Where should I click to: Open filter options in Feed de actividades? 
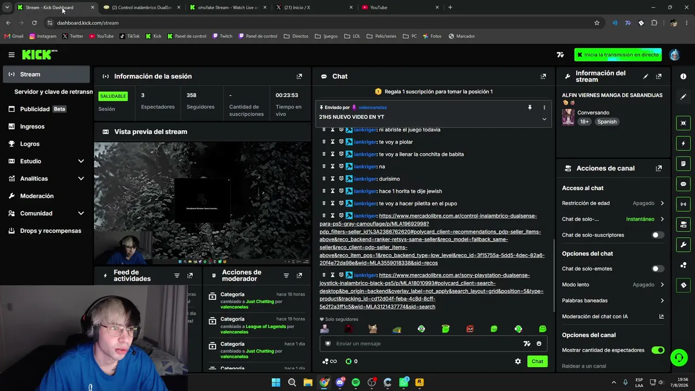177,276
